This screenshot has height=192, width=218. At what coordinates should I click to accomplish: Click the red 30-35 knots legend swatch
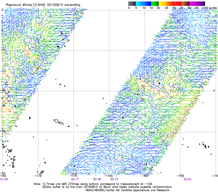(x=178, y=4)
